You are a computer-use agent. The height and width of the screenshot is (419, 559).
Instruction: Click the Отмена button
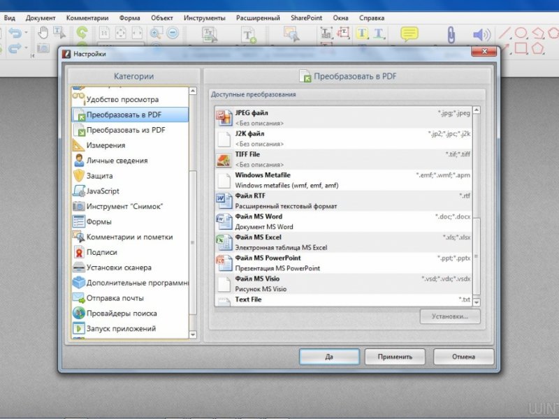pyautogui.click(x=464, y=357)
